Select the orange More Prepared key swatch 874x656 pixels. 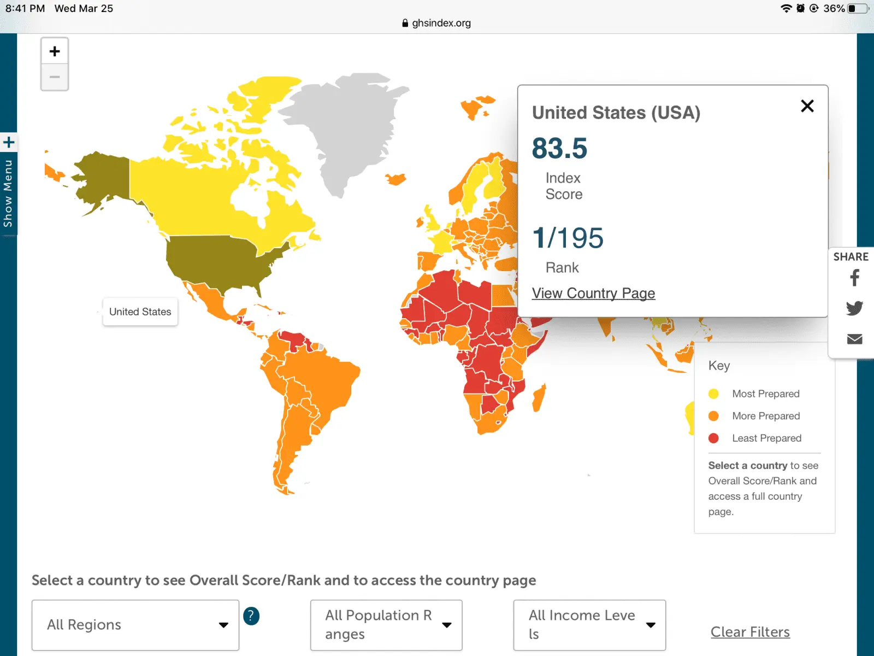click(x=713, y=416)
